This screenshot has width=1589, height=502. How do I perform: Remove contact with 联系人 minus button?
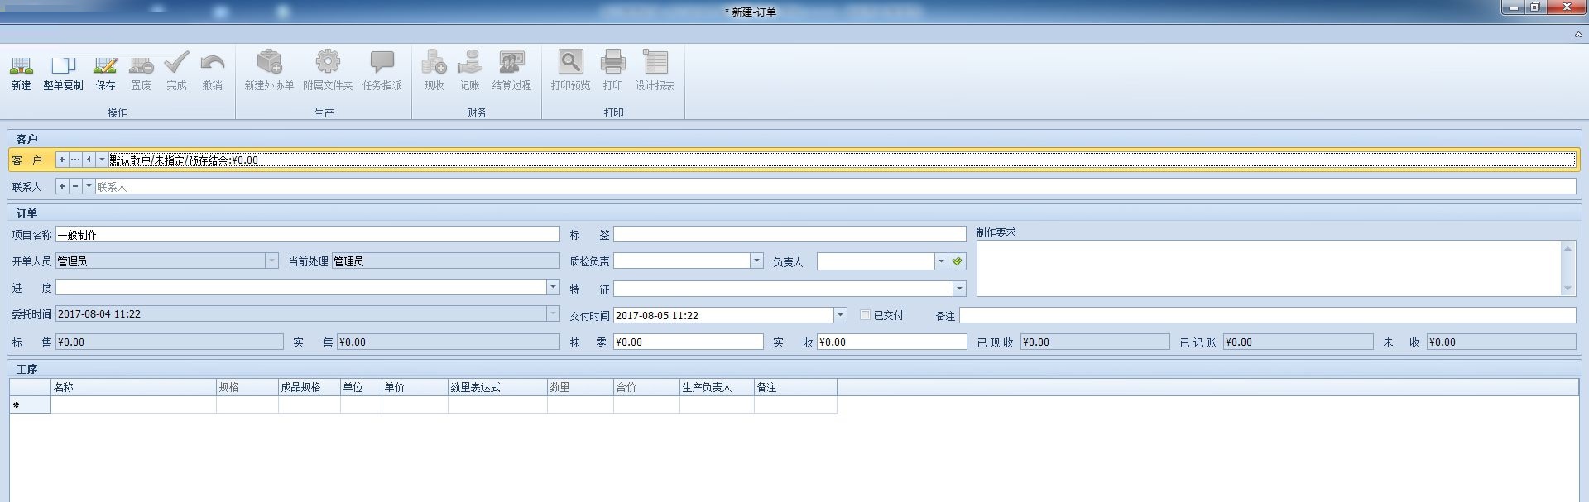[75, 186]
